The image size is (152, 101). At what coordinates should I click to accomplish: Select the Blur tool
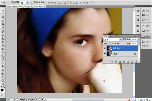(x=3, y=52)
